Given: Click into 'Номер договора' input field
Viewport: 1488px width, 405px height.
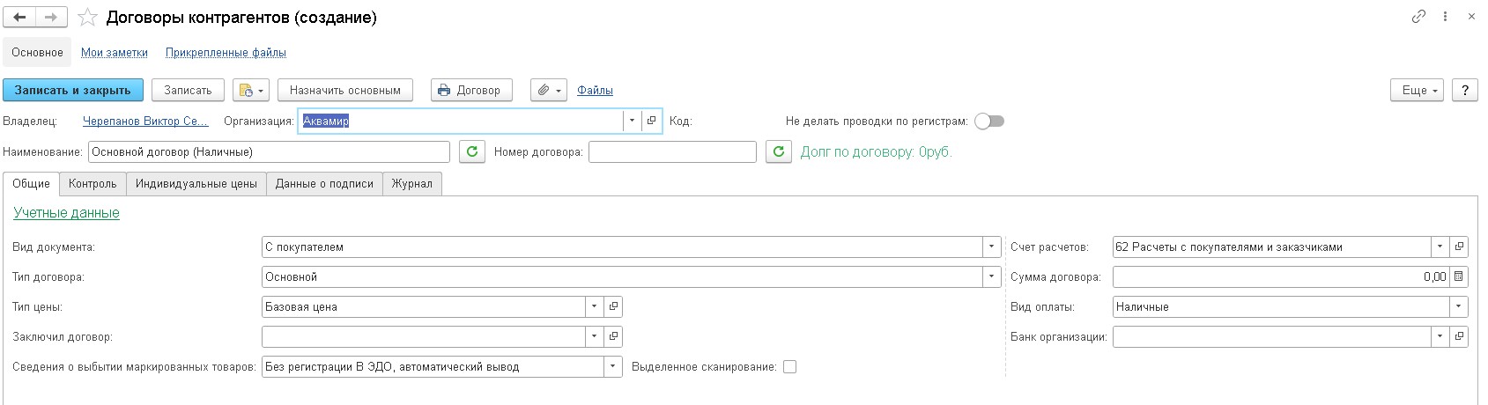Looking at the screenshot, I should (672, 152).
